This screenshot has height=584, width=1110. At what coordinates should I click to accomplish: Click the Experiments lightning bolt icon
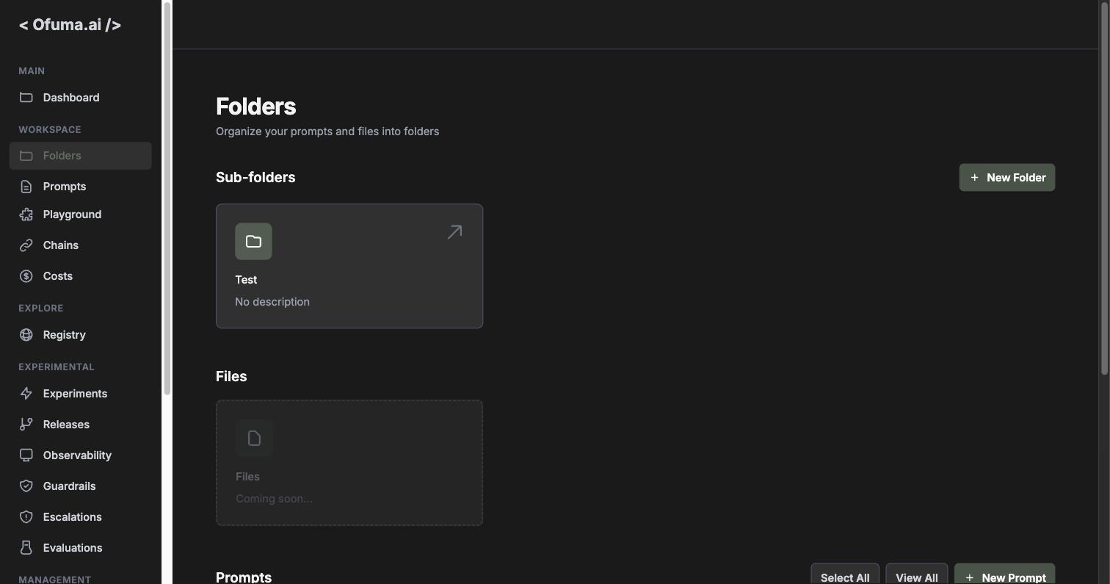pyautogui.click(x=26, y=394)
